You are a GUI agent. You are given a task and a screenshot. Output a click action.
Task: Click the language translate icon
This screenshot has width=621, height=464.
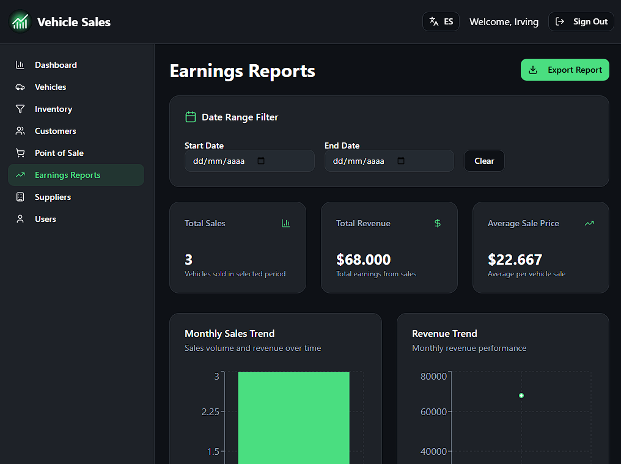point(434,21)
